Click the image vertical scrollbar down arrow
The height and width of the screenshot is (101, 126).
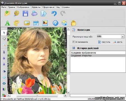68,93
